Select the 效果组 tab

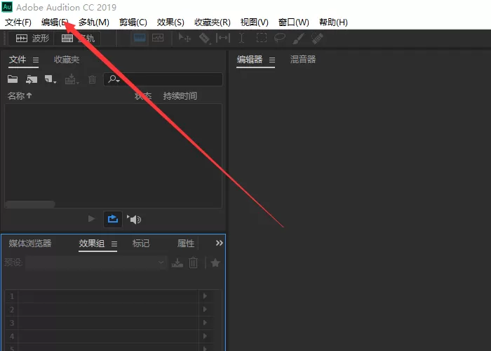(x=91, y=243)
